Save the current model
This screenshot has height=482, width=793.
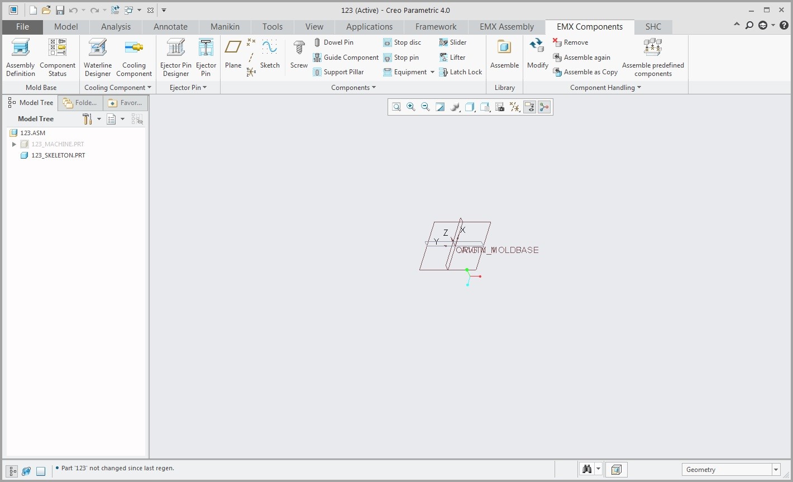pyautogui.click(x=60, y=10)
